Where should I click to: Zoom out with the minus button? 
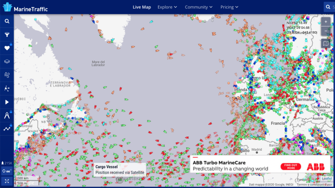click(326, 31)
